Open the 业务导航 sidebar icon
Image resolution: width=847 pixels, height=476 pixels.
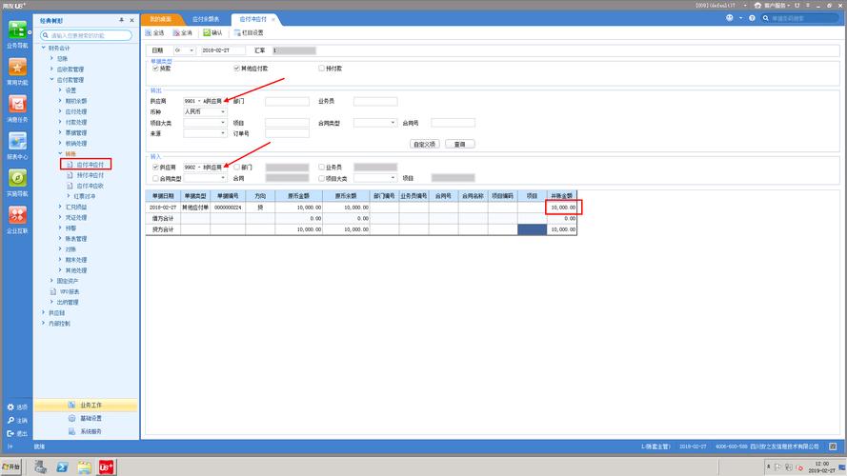pyautogui.click(x=17, y=30)
